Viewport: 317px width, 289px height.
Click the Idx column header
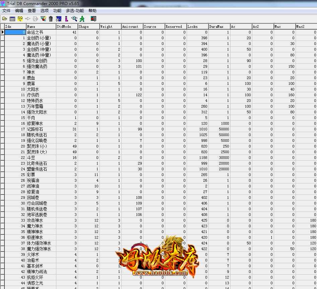[15, 26]
